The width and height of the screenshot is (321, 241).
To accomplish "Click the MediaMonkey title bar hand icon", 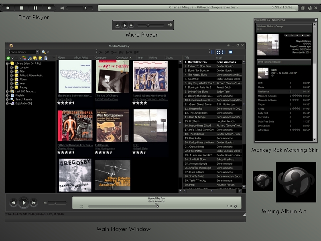I will [228, 45].
